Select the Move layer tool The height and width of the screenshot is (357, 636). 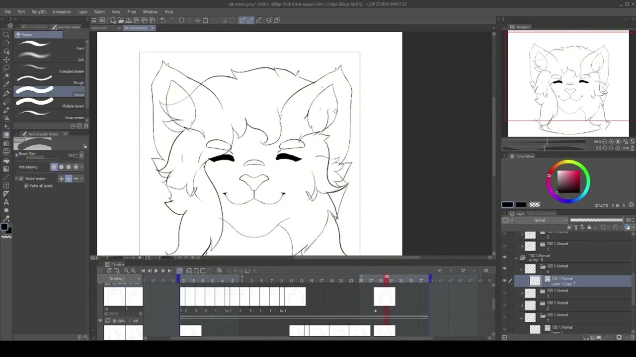pyautogui.click(x=6, y=59)
